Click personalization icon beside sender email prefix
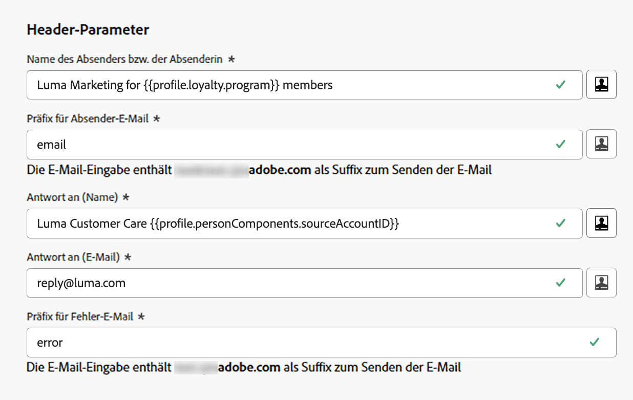633x400 pixels. point(601,144)
